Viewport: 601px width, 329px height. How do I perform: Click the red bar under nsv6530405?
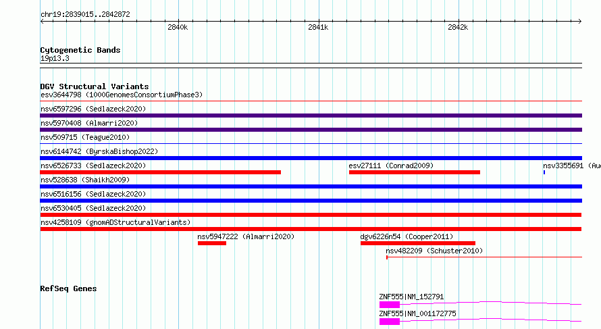coord(311,215)
